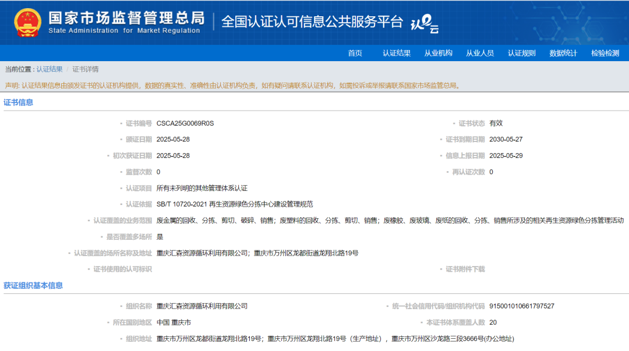The image size is (629, 351).
Task: Click the 证书信息 section heading
Action: [19, 102]
